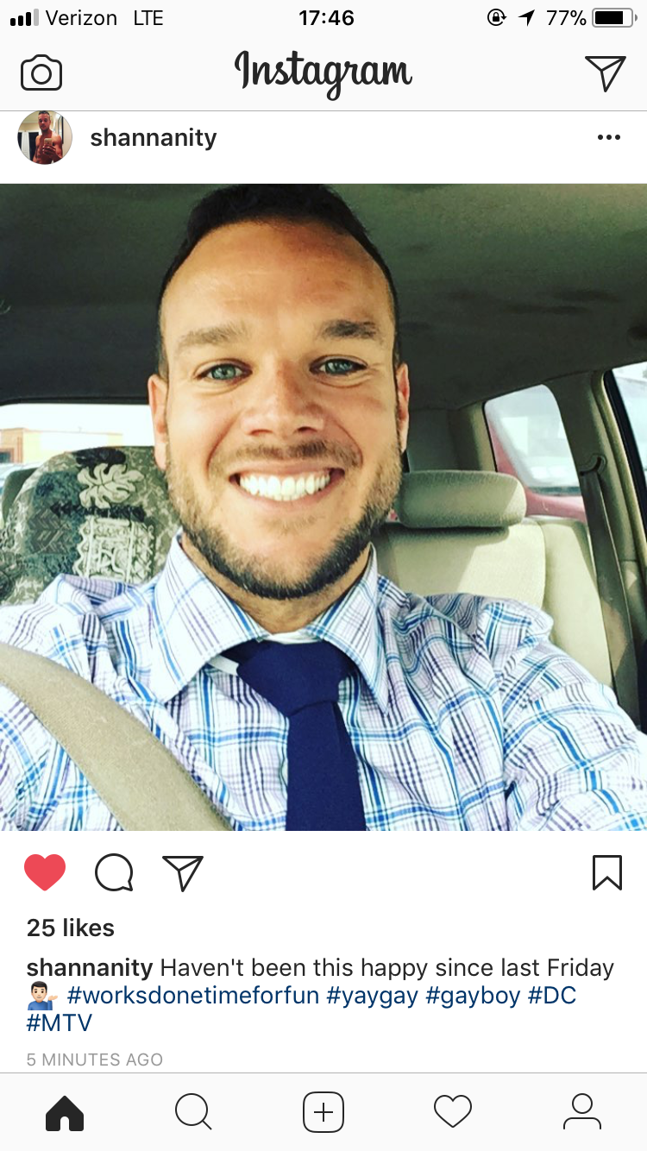This screenshot has width=647, height=1151.
Task: Open the camera icon in header
Action: [41, 73]
